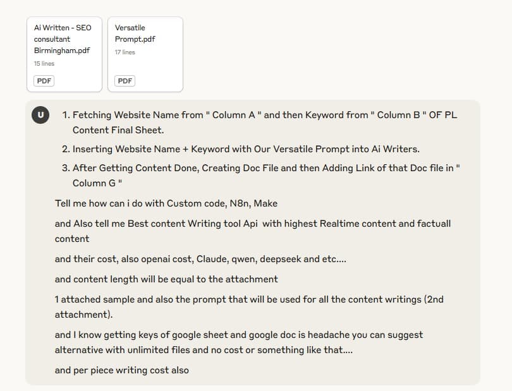The width and height of the screenshot is (512, 391).
Task: Click the PDF badge on Versatile Prompt attachment
Action: tap(125, 81)
